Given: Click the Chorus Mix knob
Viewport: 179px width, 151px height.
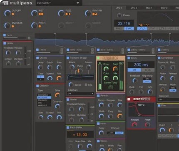Looking at the screenshot, I should (x=59, y=78).
